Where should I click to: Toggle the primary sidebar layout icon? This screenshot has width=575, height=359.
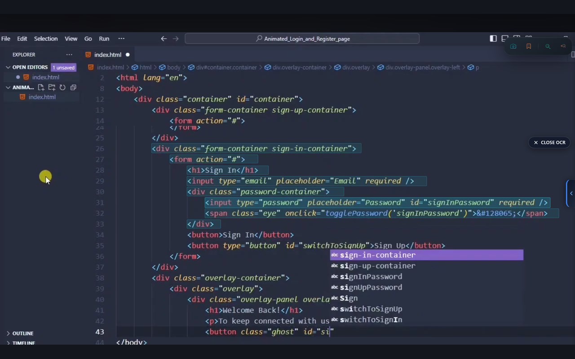[493, 39]
